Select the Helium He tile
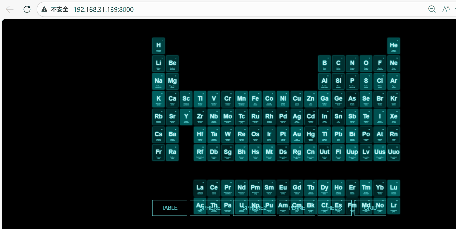Image resolution: width=456 pixels, height=229 pixels. [394, 46]
